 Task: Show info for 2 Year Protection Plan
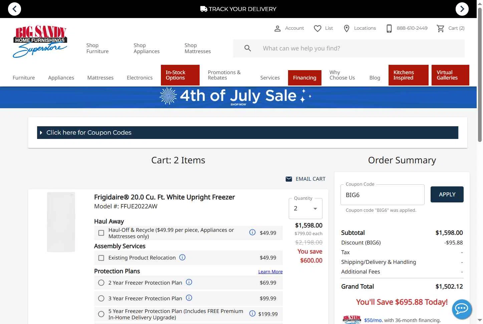pos(189,282)
